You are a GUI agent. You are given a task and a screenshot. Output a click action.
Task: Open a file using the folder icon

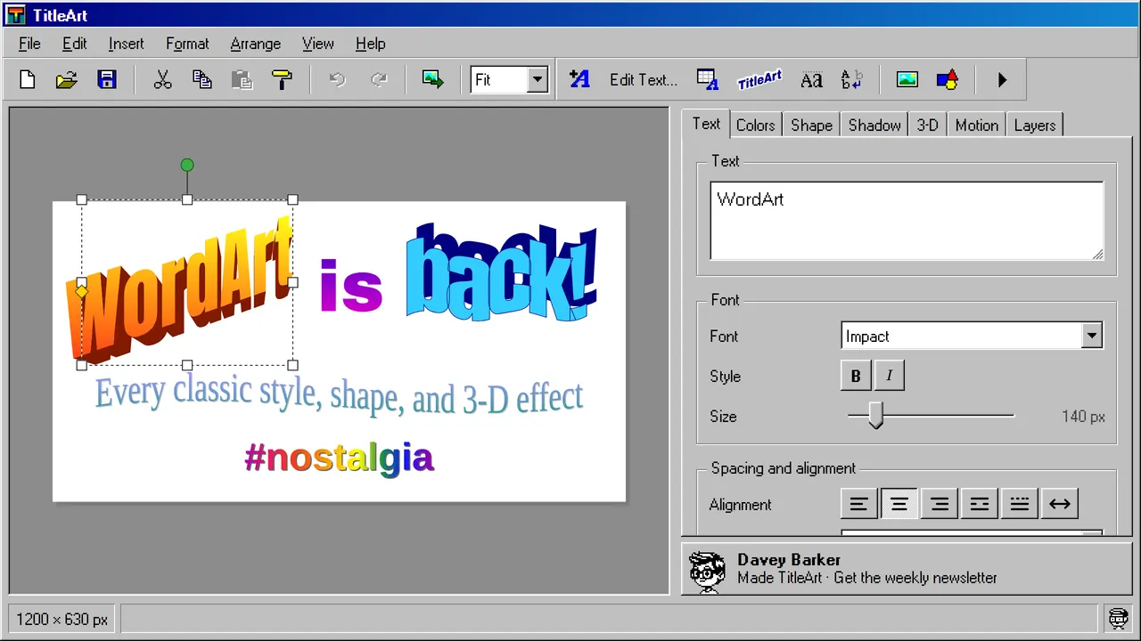pos(67,80)
